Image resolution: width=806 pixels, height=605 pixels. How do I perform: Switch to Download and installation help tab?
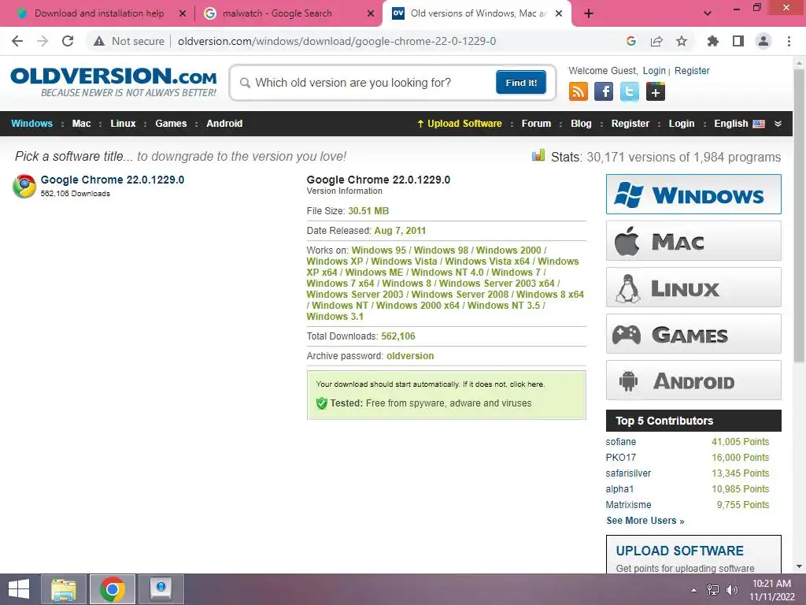coord(98,13)
